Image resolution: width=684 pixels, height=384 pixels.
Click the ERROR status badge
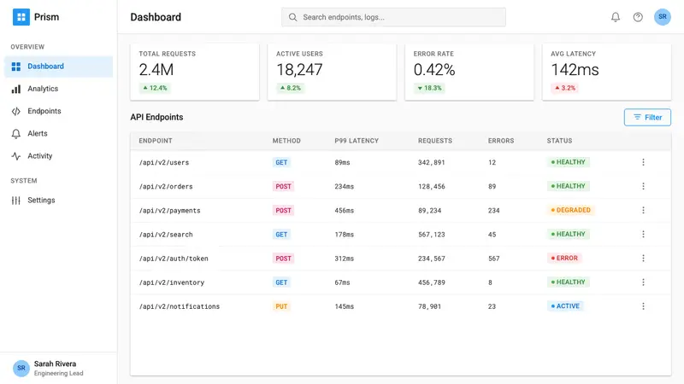point(564,258)
